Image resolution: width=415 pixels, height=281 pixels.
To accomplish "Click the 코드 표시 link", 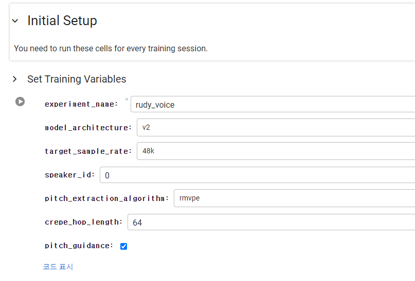I will (x=58, y=267).
